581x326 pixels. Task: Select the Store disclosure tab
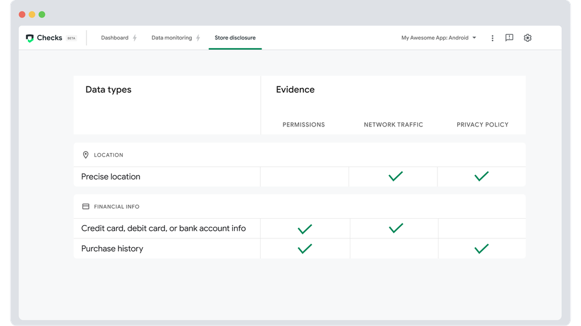[235, 38]
